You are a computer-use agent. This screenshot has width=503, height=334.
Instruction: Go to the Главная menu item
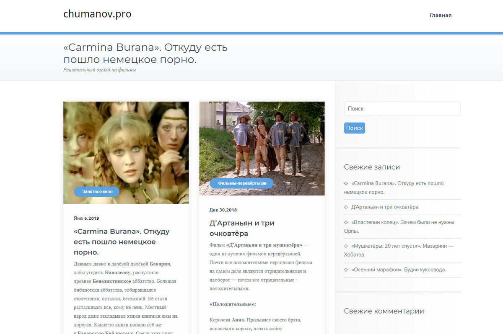click(441, 15)
